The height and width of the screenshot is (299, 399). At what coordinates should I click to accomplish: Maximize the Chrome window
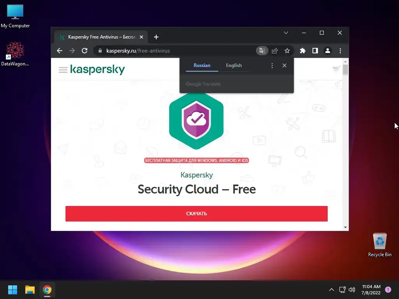(x=322, y=33)
